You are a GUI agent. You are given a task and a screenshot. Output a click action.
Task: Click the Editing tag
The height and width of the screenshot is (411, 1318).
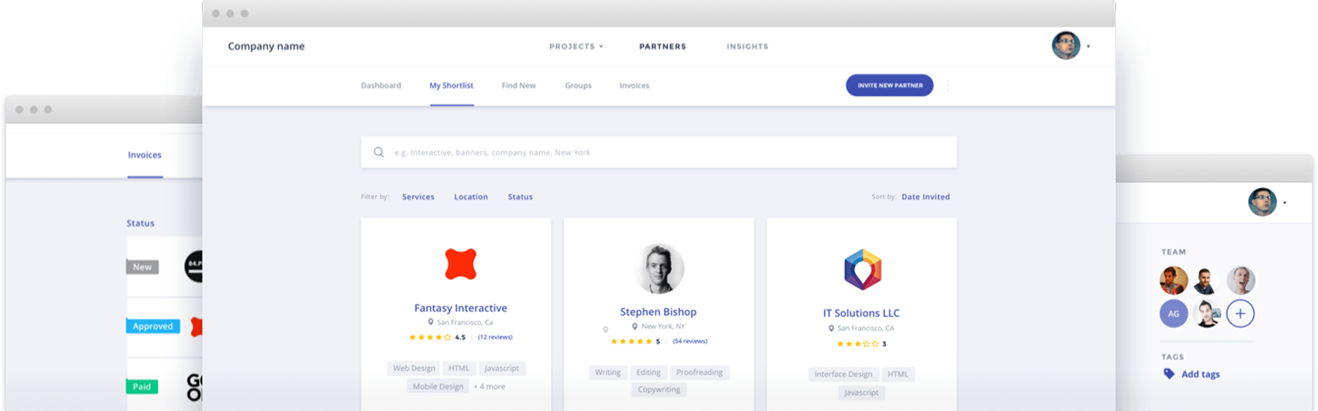[x=648, y=372]
